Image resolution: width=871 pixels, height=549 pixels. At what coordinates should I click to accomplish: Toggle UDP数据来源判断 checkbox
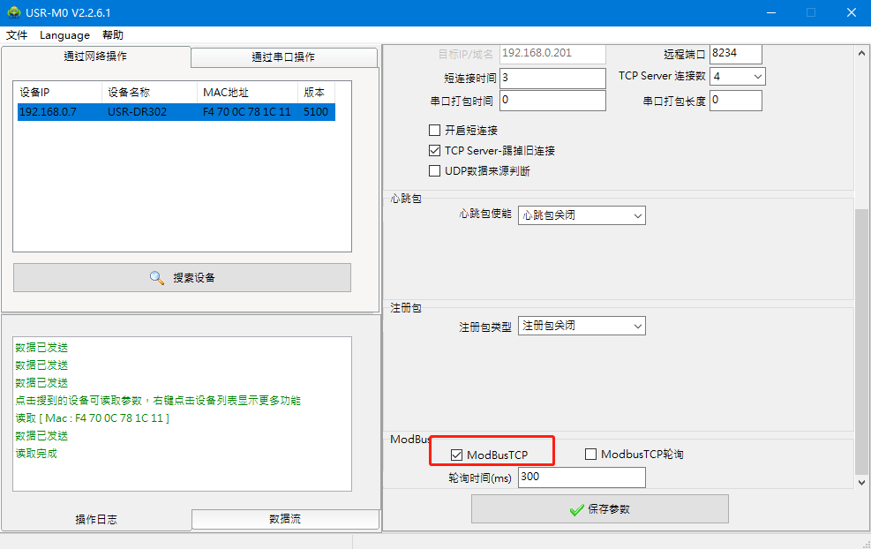(x=434, y=170)
